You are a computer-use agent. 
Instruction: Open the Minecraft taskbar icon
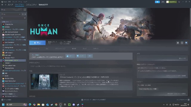click(69, 105)
